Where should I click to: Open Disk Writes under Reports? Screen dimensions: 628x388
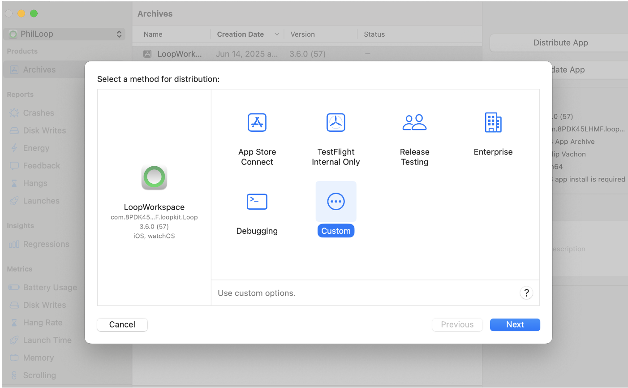[44, 130]
